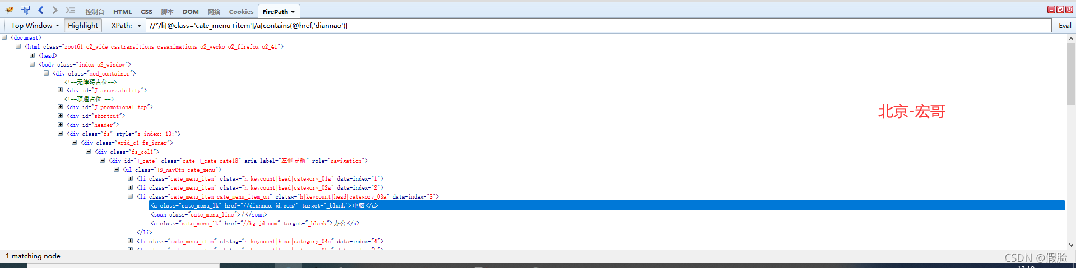Go forward with the right arrow
Screen dimensions: 1076x268
pyautogui.click(x=55, y=10)
